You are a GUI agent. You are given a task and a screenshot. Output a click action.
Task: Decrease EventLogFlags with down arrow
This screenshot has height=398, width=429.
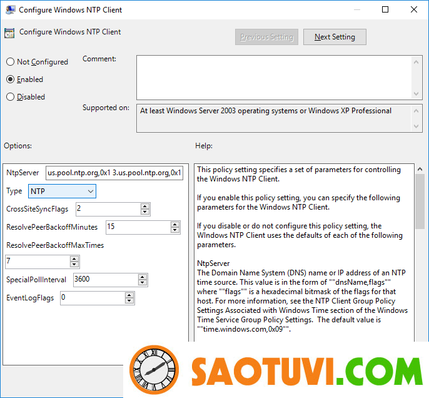click(x=129, y=301)
